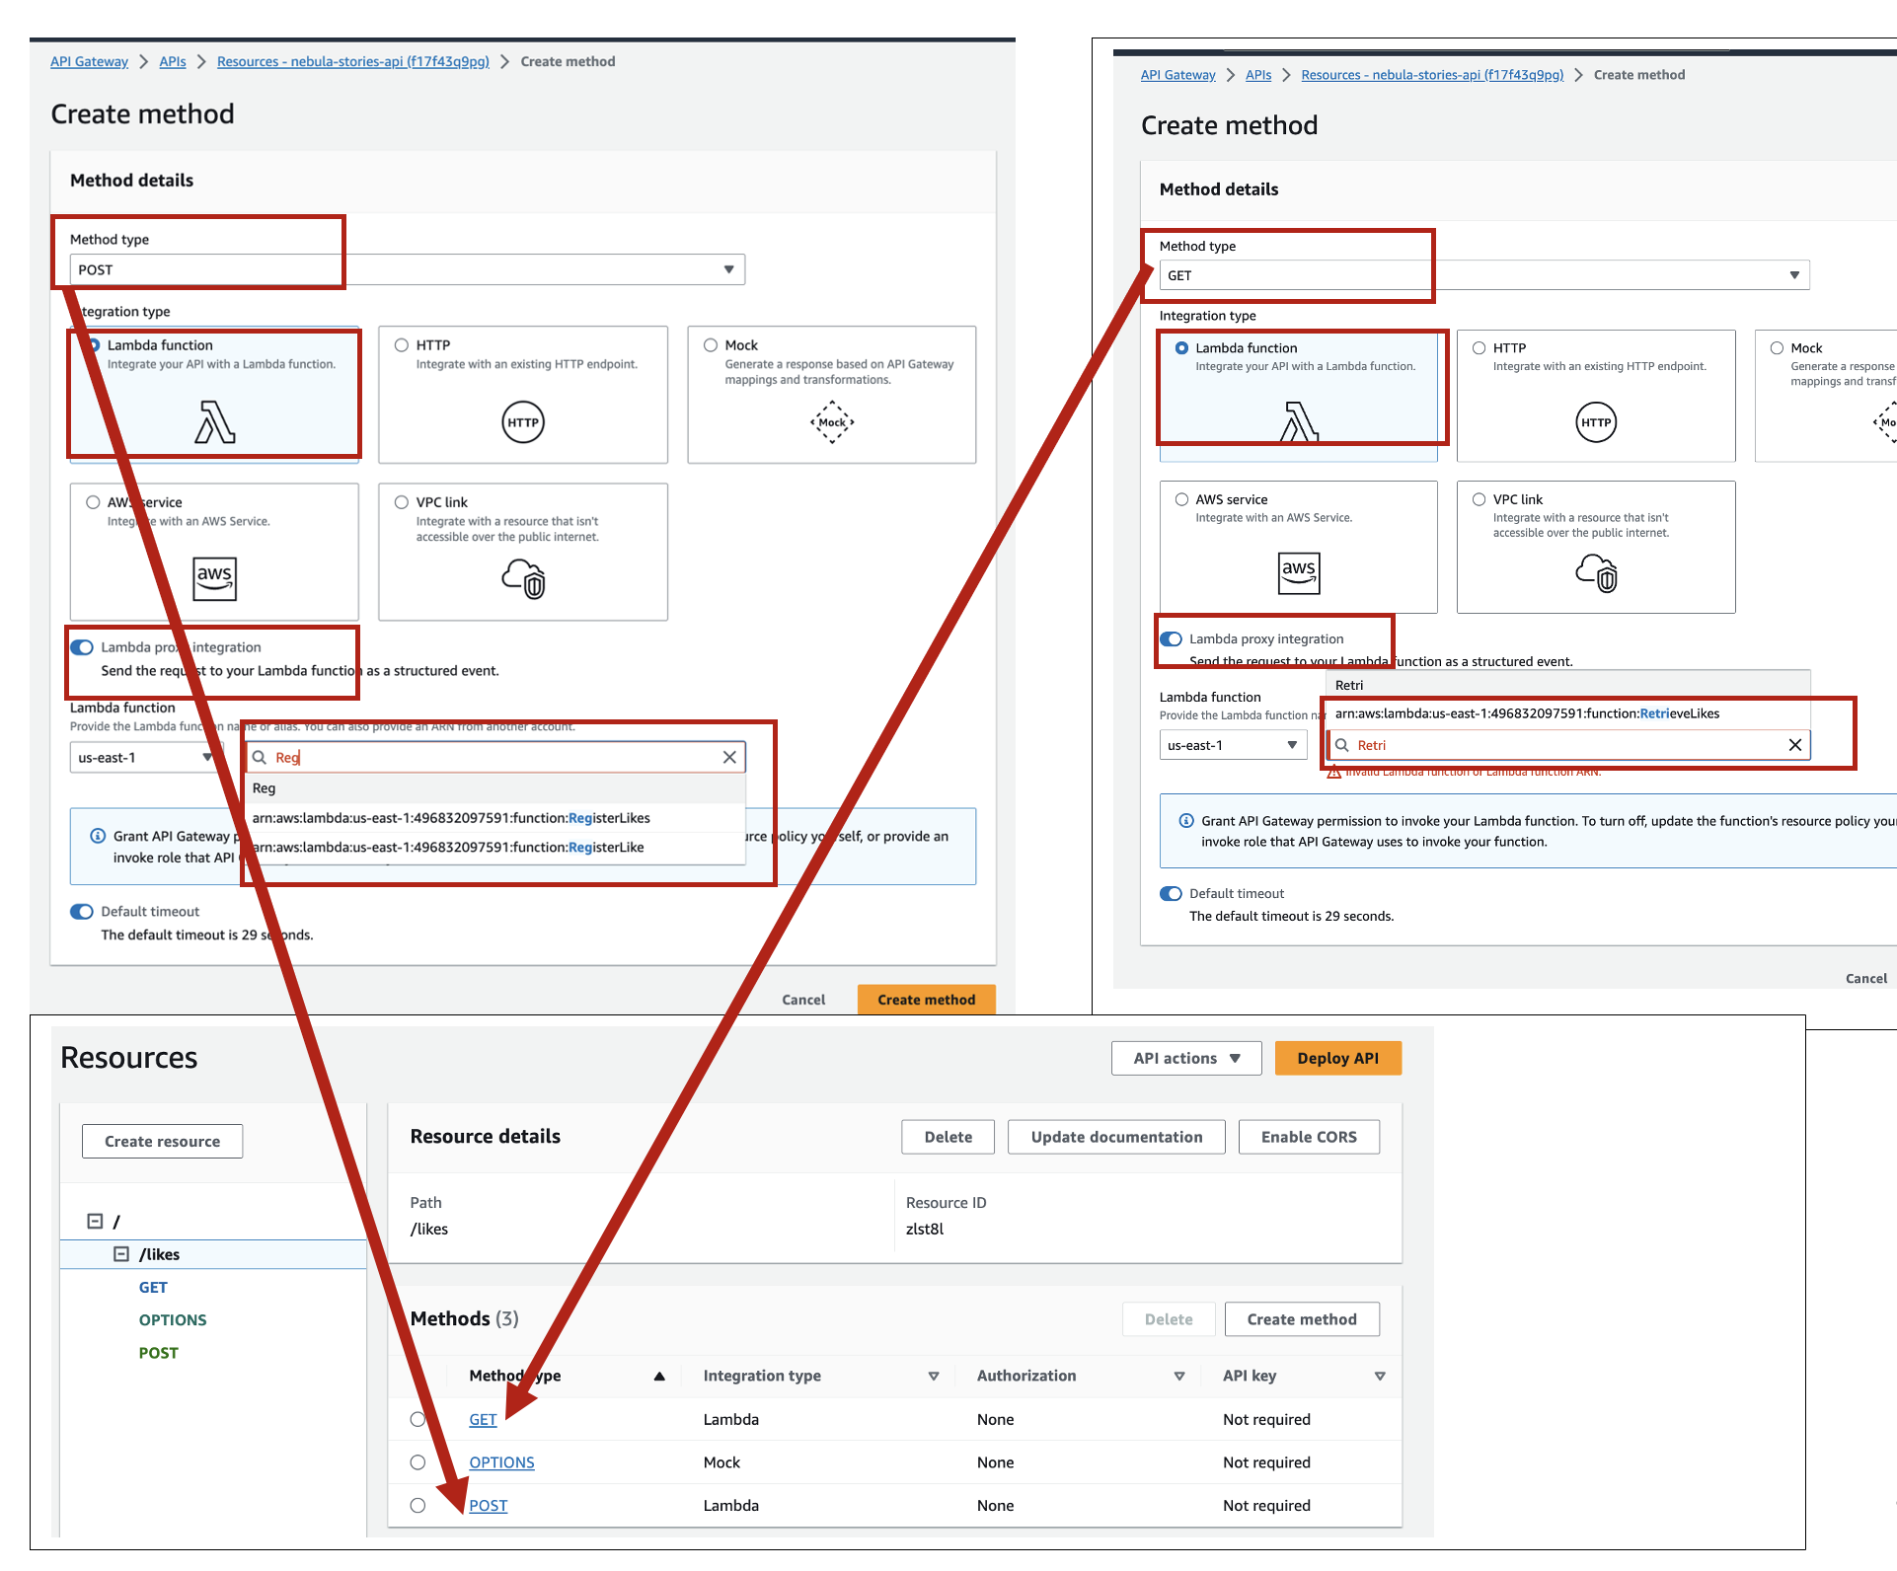This screenshot has height=1571, width=1897.
Task: Click the Deploy API button
Action: tap(1338, 1058)
